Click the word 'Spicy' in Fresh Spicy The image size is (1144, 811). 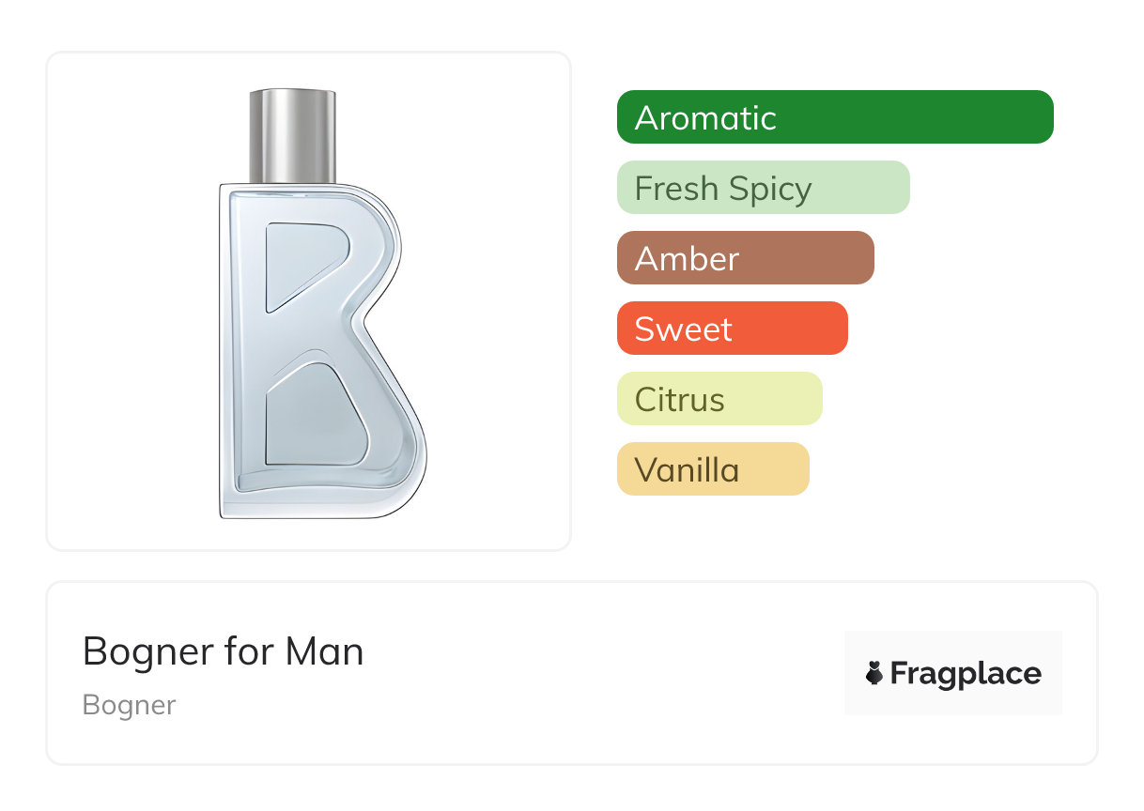point(767,189)
